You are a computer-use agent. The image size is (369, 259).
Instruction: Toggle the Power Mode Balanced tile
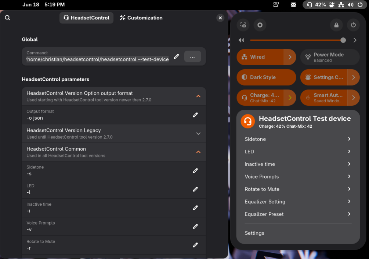tap(330, 57)
